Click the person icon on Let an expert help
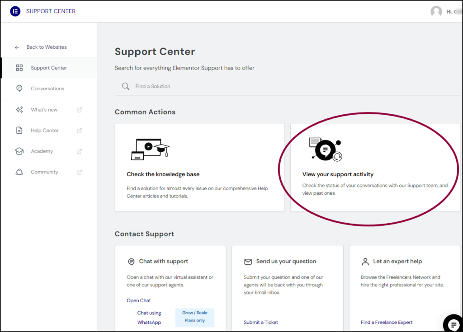The image size is (463, 332). point(365,261)
